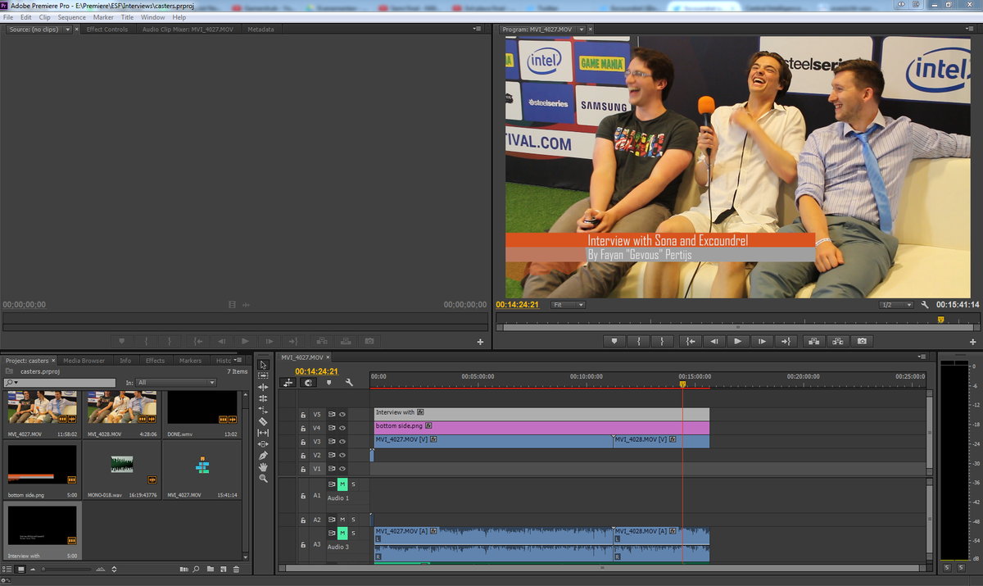Open the Metadata tab
This screenshot has width=983, height=586.
(260, 30)
